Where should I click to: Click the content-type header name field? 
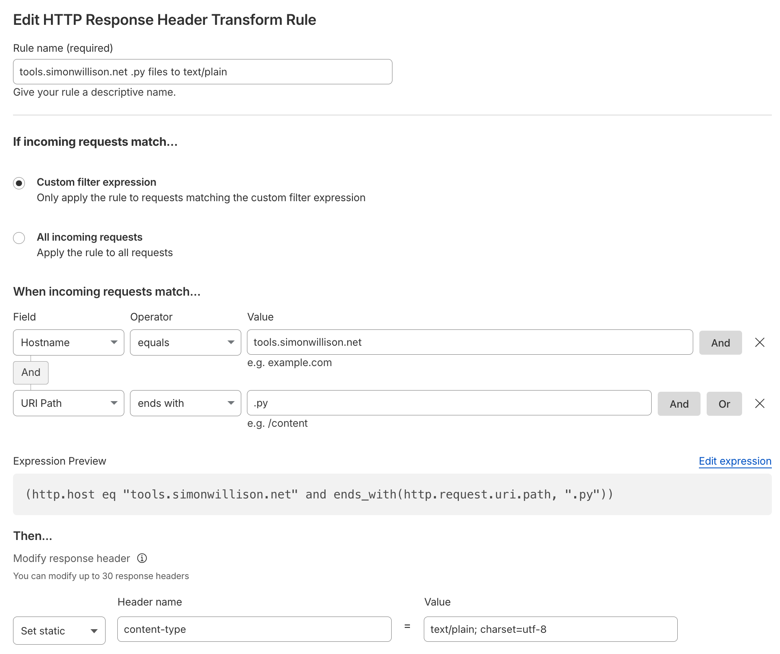[x=254, y=629]
